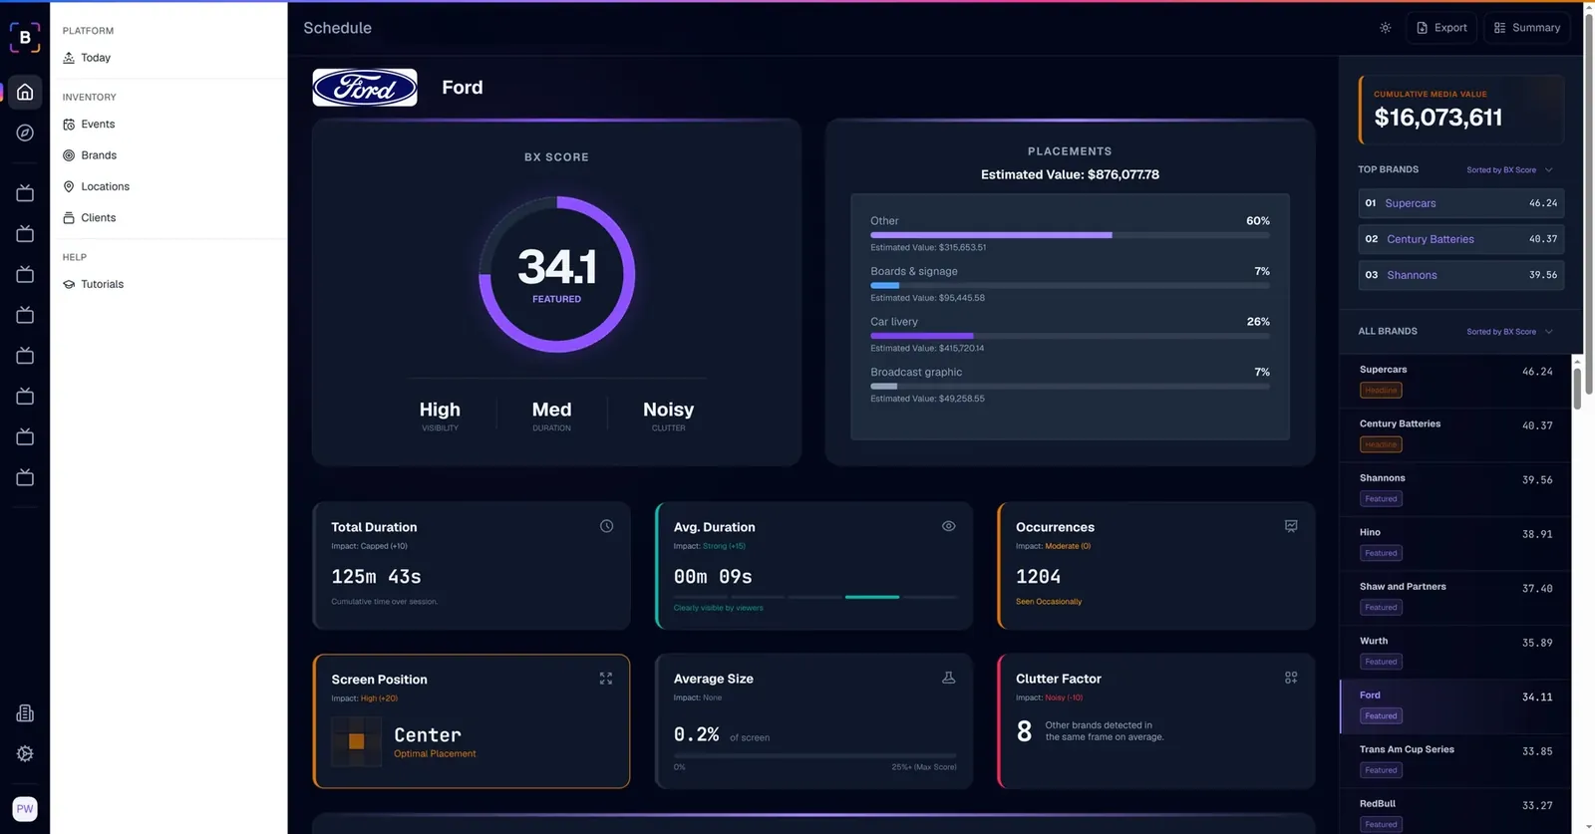Viewport: 1595px width, 834px height.
Task: Navigate to Locations
Action: click(x=105, y=186)
